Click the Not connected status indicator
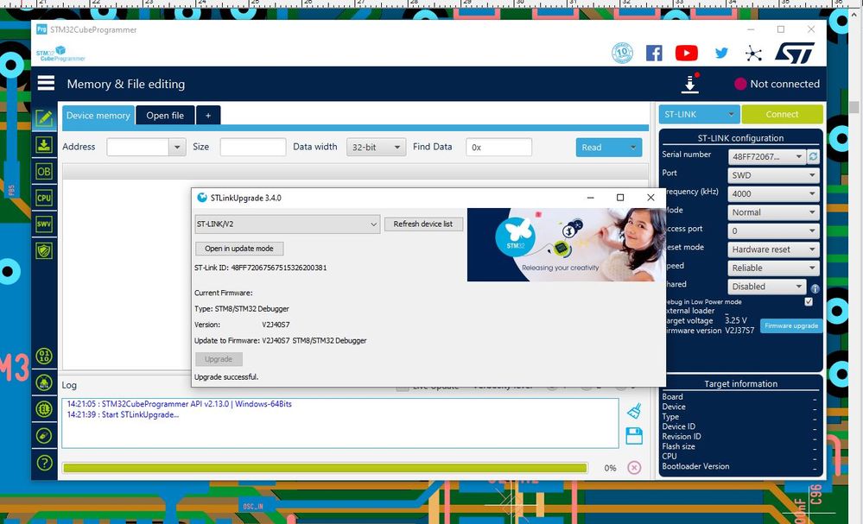 click(777, 84)
